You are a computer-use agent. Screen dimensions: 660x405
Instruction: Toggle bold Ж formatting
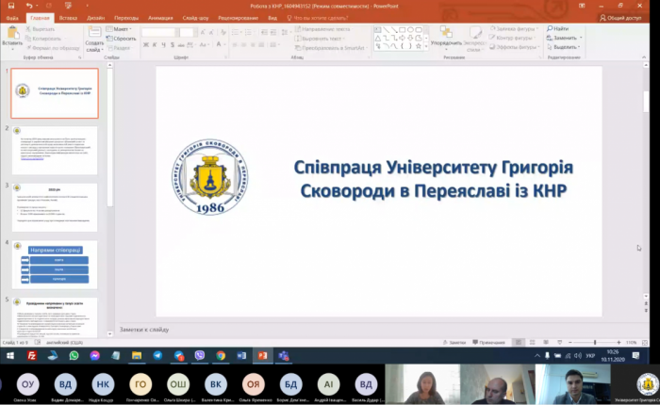pos(145,45)
